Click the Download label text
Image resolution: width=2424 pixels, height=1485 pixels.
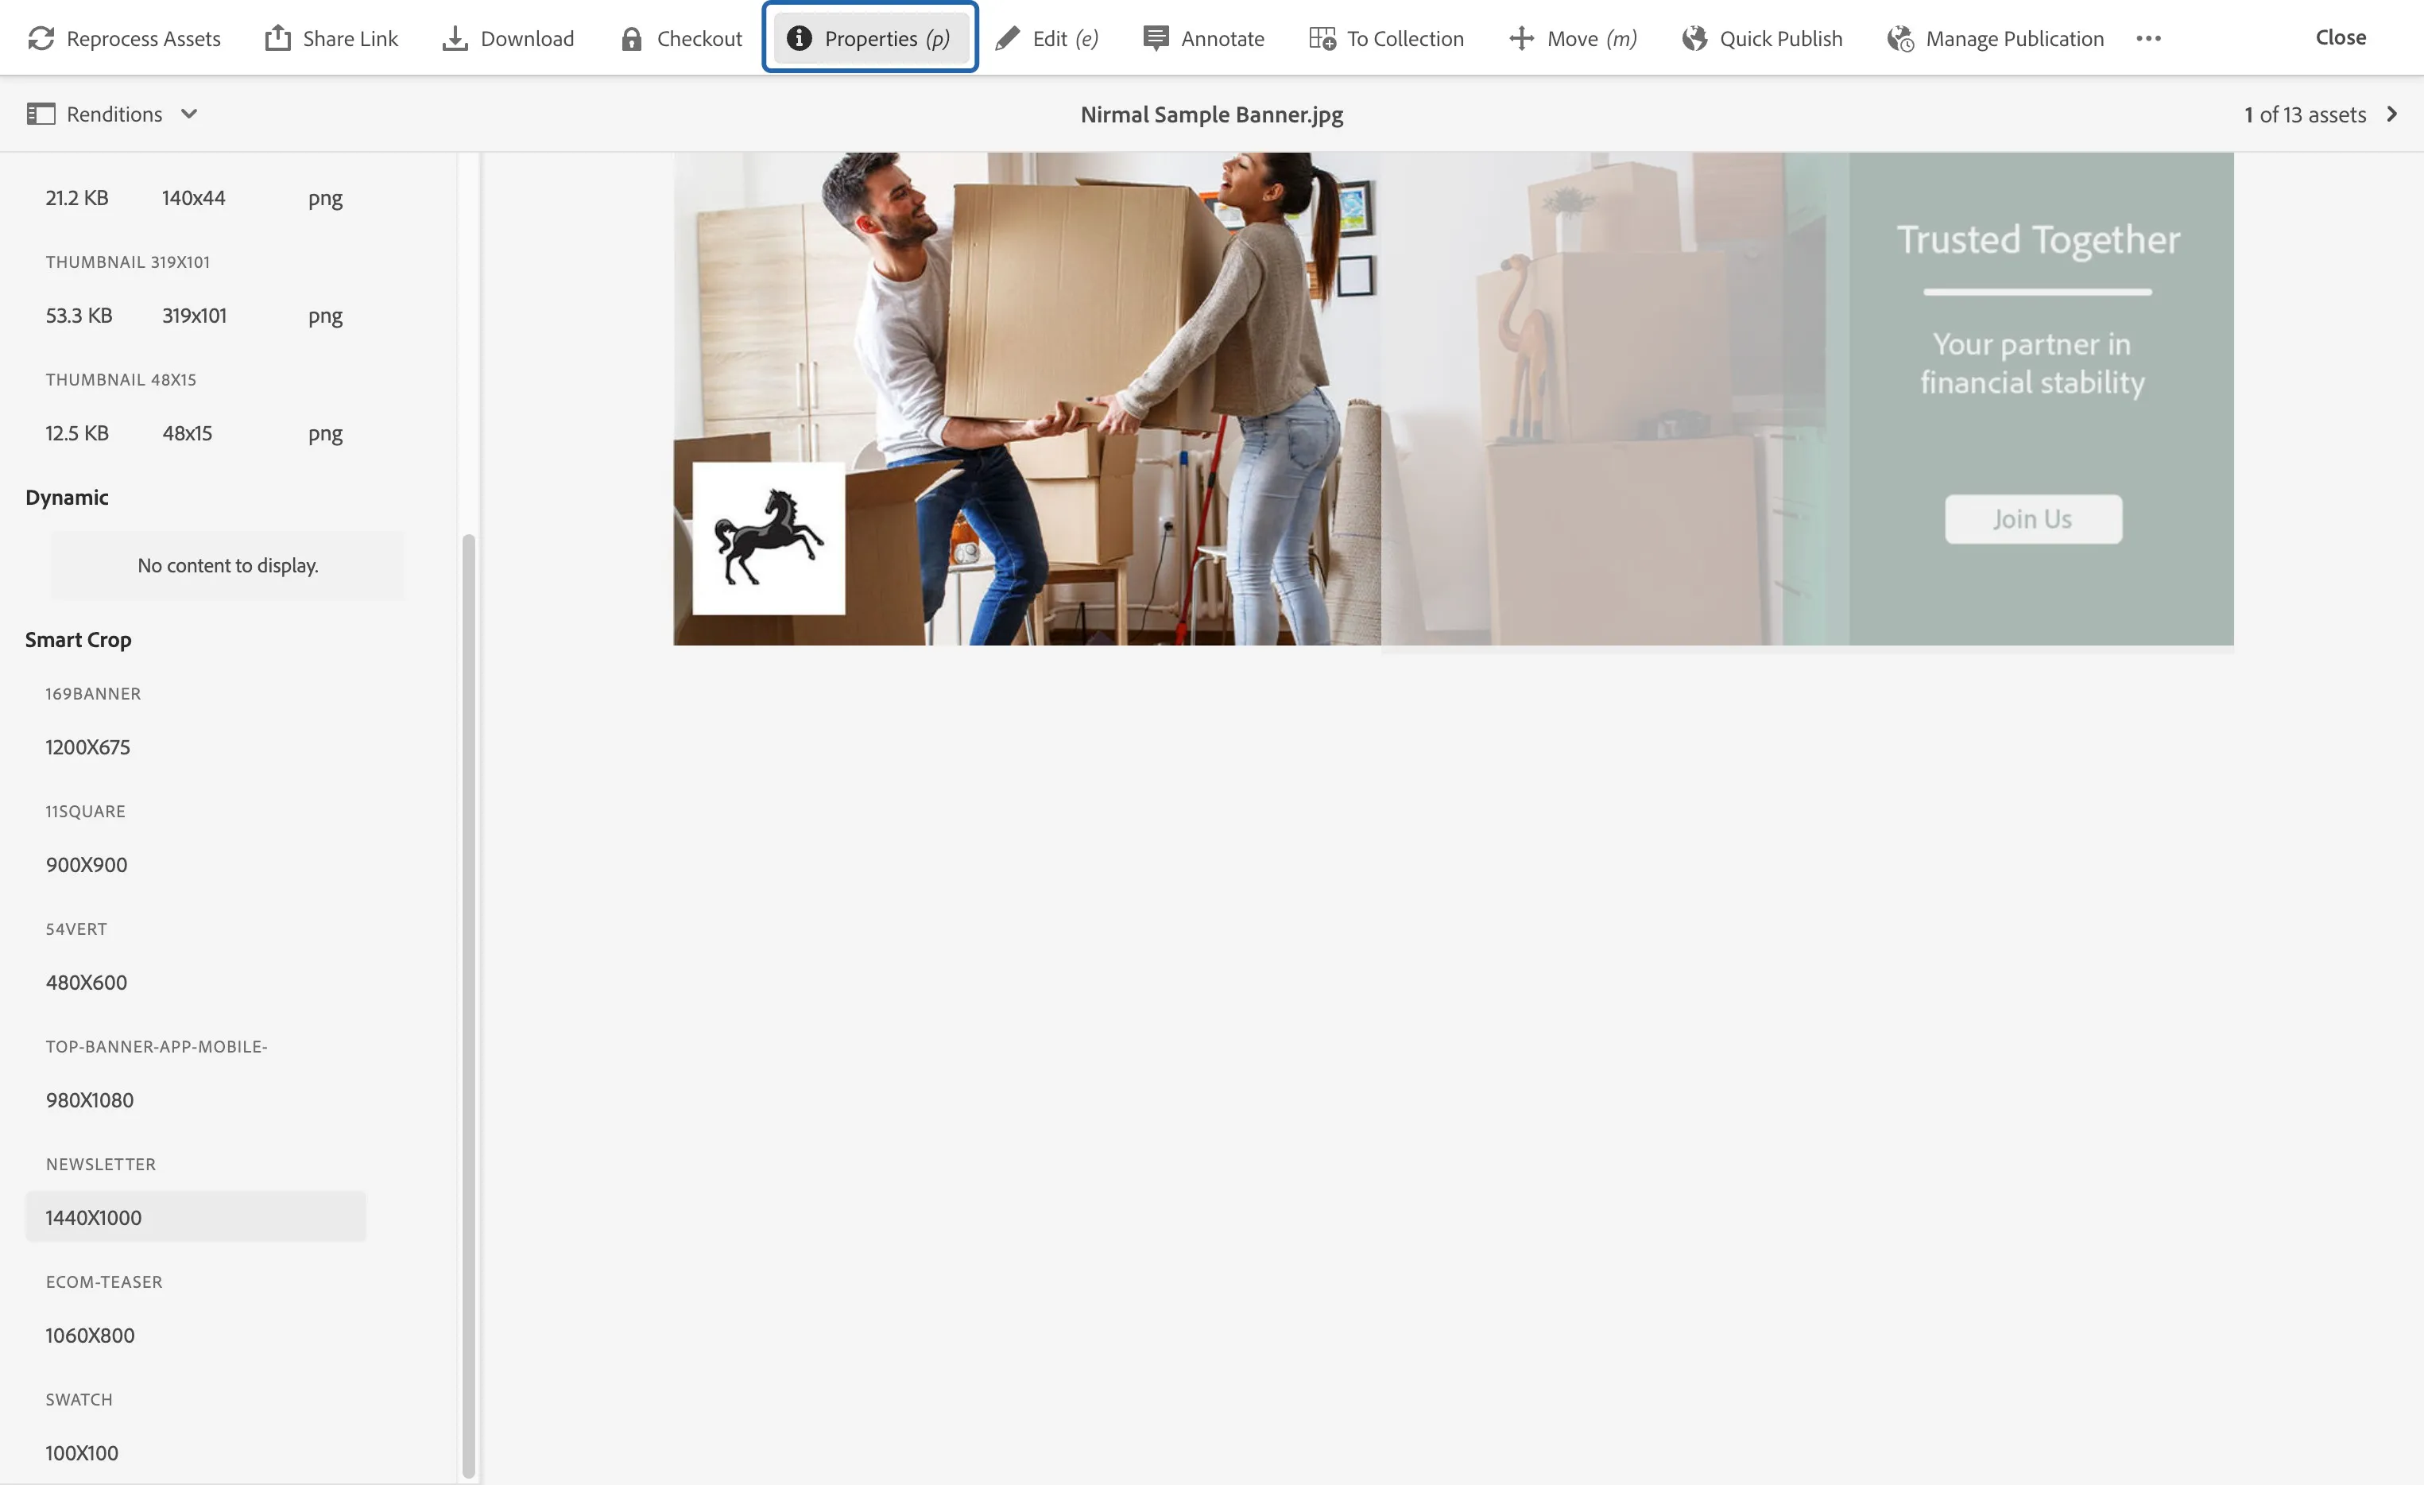[x=527, y=38]
